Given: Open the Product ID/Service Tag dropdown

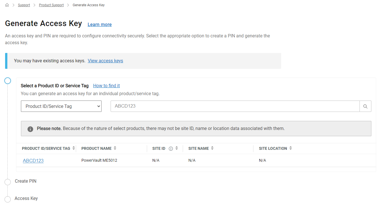Looking at the screenshot, I should point(61,106).
